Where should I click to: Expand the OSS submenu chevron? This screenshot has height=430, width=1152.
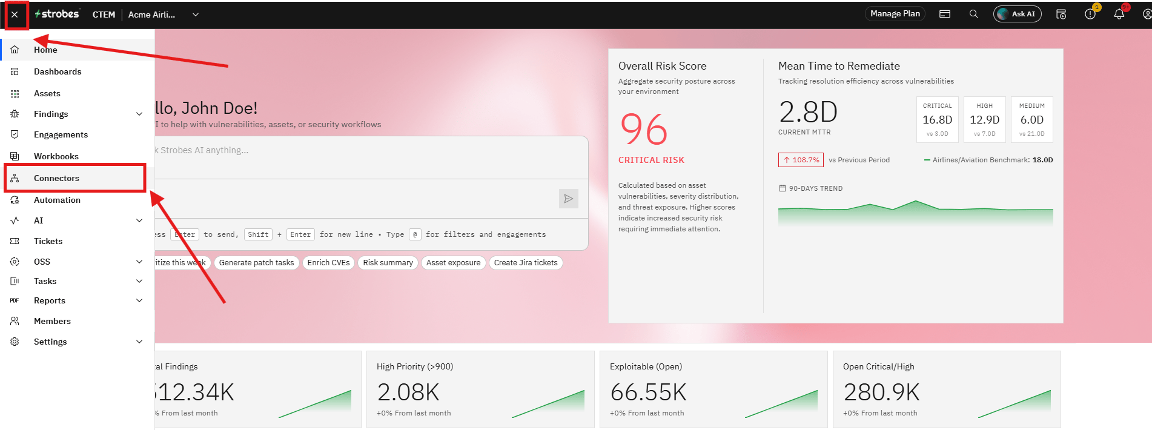click(x=139, y=262)
